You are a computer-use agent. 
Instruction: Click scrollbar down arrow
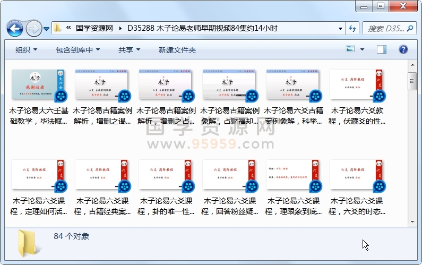click(412, 222)
